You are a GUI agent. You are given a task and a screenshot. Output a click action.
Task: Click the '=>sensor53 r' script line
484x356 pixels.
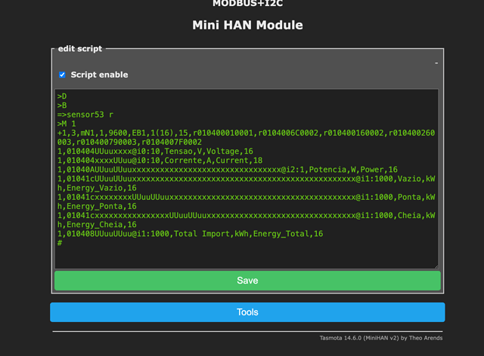85,115
